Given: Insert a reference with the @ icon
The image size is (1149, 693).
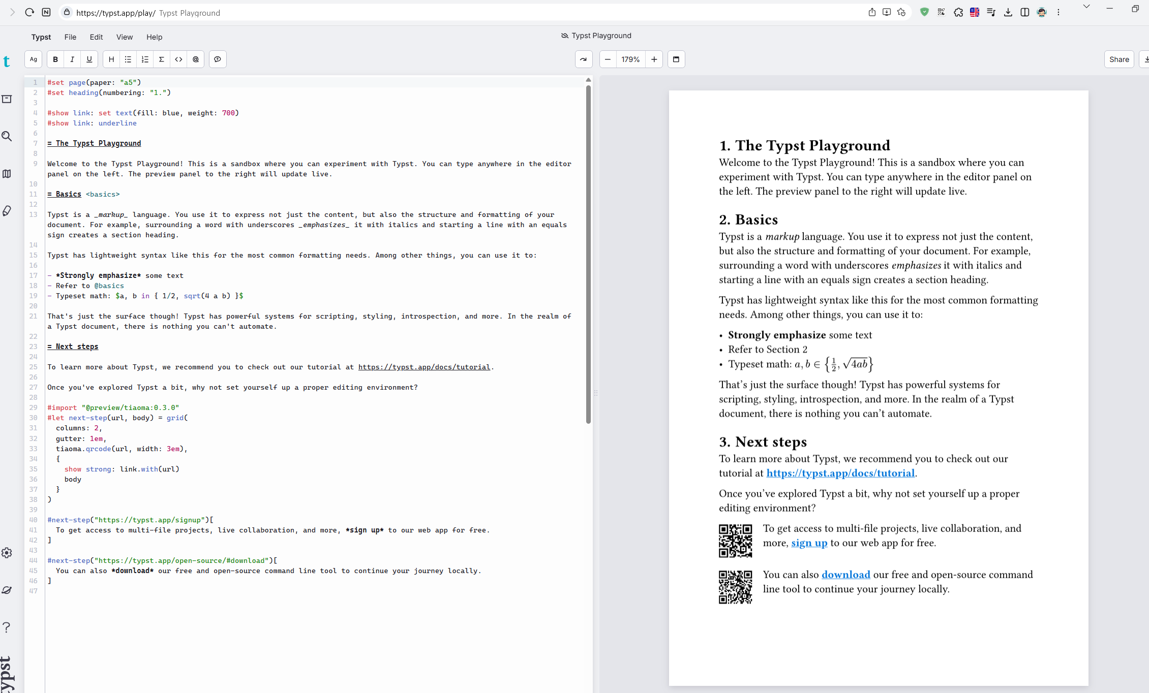Looking at the screenshot, I should [196, 59].
